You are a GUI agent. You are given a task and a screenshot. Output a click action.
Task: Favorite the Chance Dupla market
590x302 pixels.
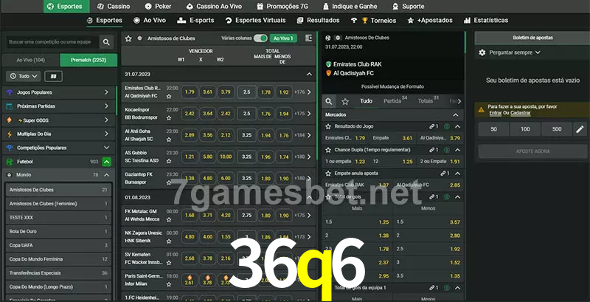[328, 150]
